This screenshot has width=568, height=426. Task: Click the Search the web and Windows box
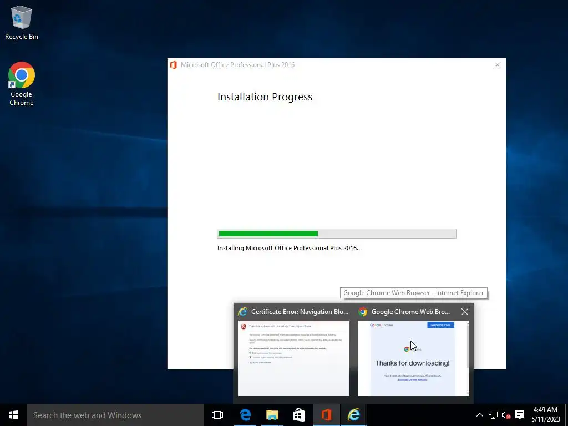[115, 415]
